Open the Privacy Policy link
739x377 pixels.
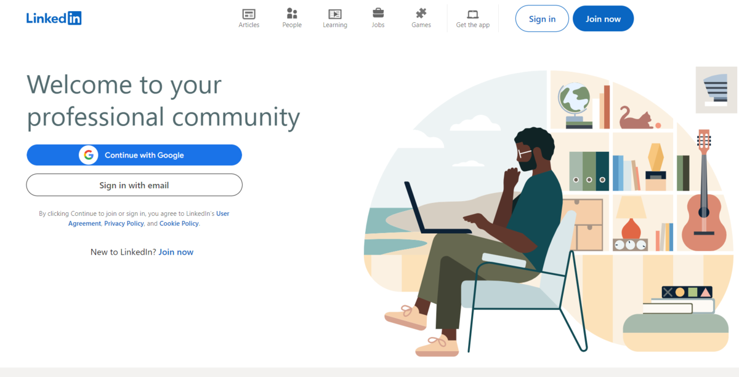tap(124, 224)
